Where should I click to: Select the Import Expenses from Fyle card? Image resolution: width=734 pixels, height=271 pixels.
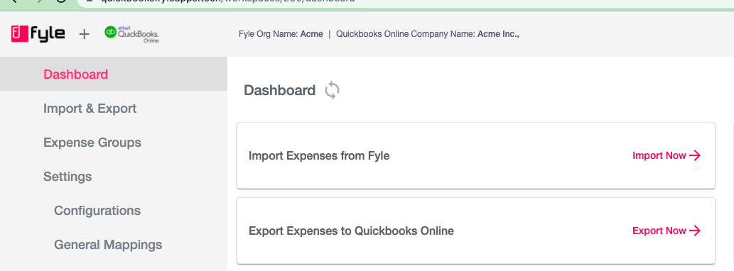476,155
